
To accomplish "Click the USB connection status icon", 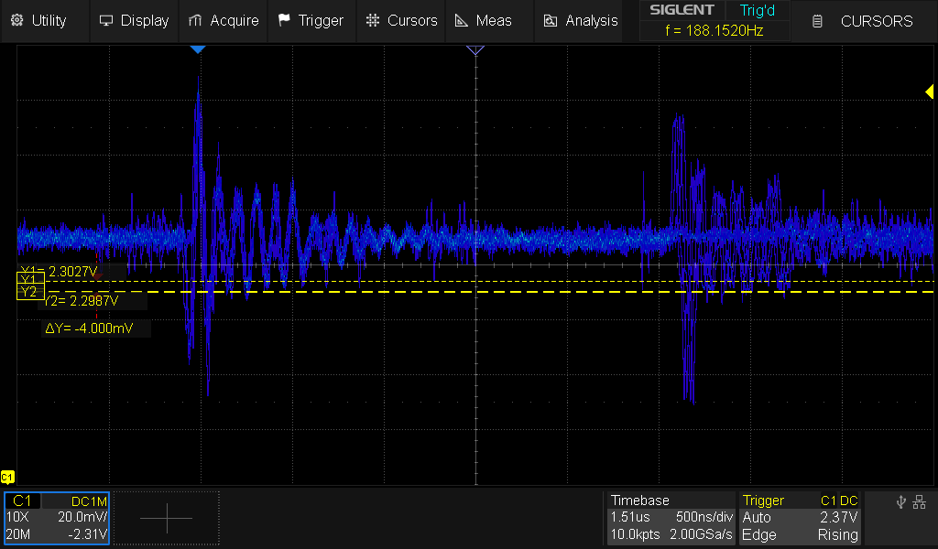I will 901,501.
